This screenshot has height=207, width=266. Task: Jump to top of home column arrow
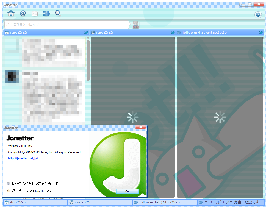click(x=88, y=38)
